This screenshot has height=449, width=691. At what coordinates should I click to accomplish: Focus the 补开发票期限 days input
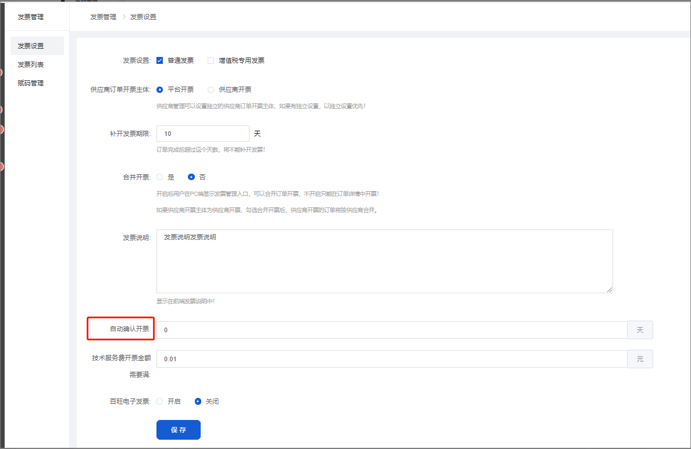point(202,134)
